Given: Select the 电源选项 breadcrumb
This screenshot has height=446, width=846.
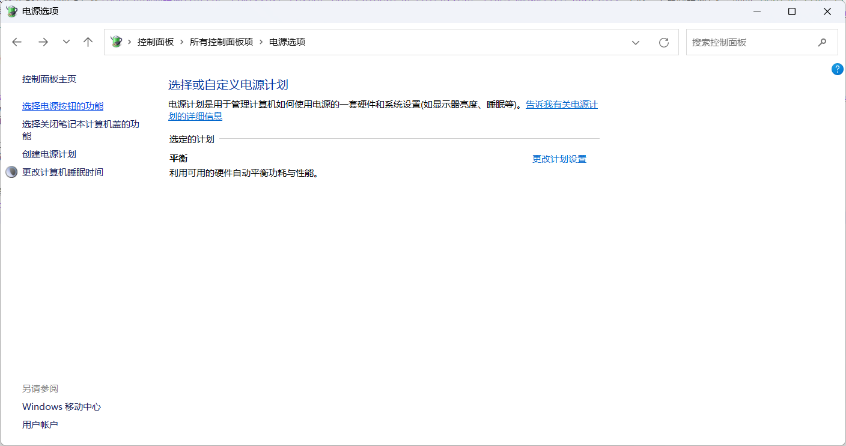Looking at the screenshot, I should click(x=287, y=42).
